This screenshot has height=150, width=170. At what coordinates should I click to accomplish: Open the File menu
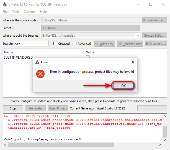click(5, 12)
